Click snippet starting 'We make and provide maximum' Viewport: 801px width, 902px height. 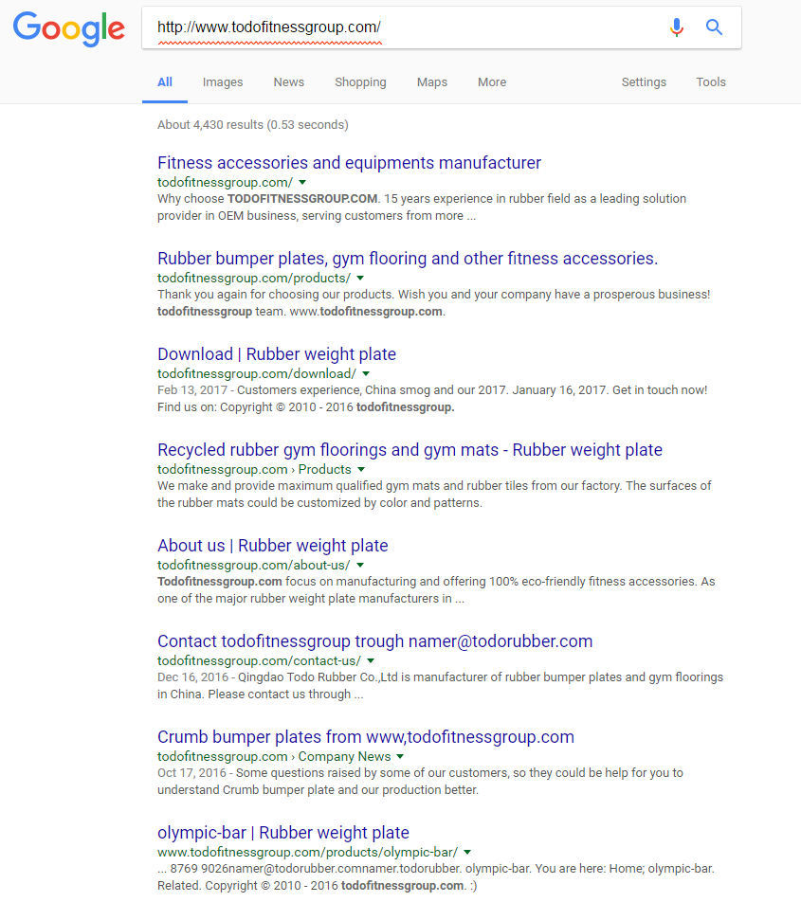434,495
